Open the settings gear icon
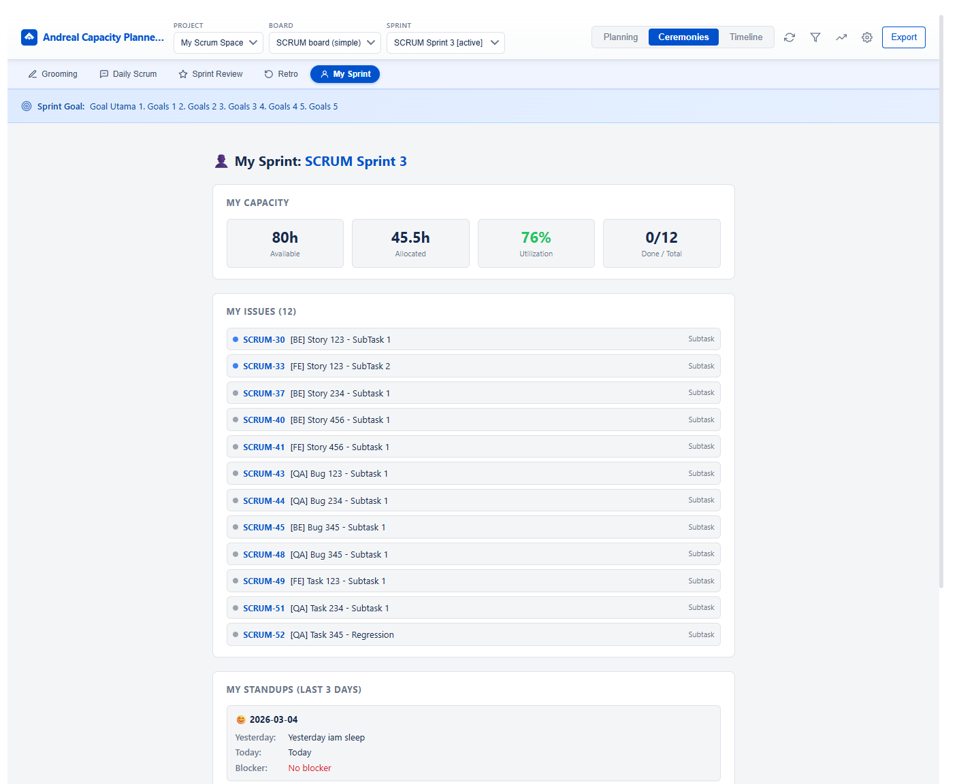 tap(867, 37)
